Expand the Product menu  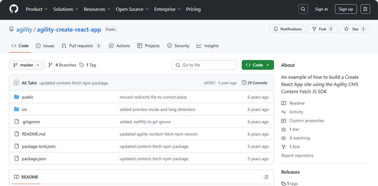tap(37, 9)
